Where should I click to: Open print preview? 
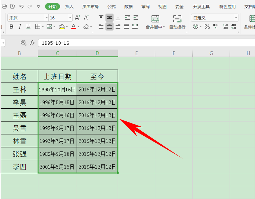click(x=13, y=6)
